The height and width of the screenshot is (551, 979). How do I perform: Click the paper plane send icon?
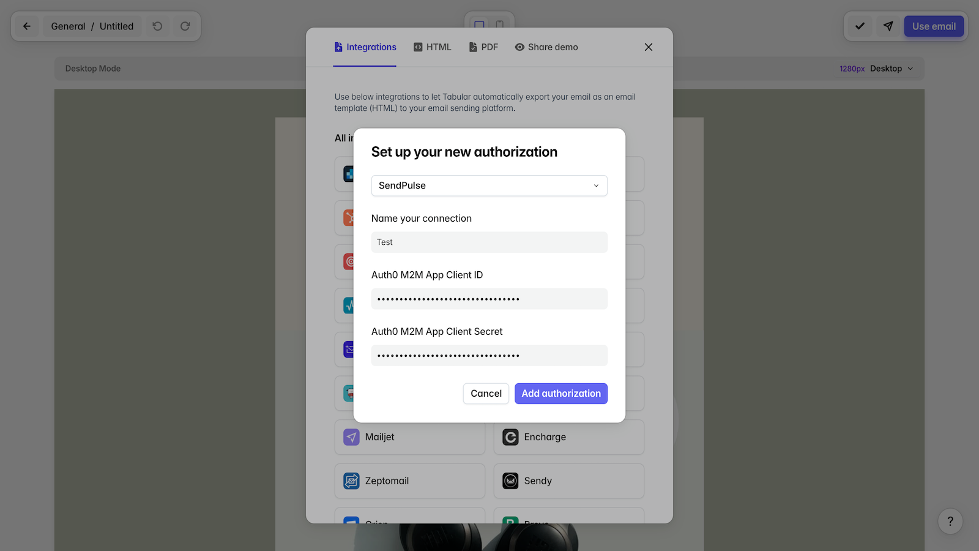(888, 26)
